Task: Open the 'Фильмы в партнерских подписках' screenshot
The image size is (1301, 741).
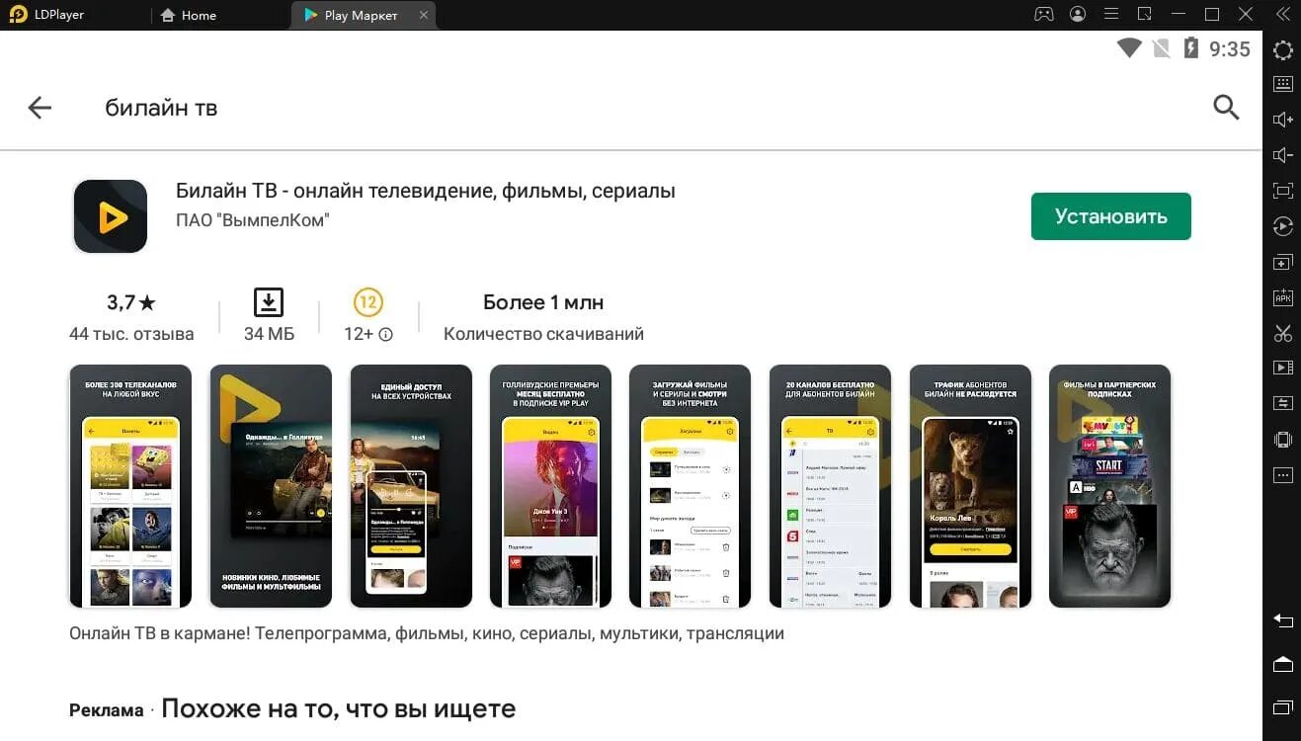Action: [x=1110, y=486]
